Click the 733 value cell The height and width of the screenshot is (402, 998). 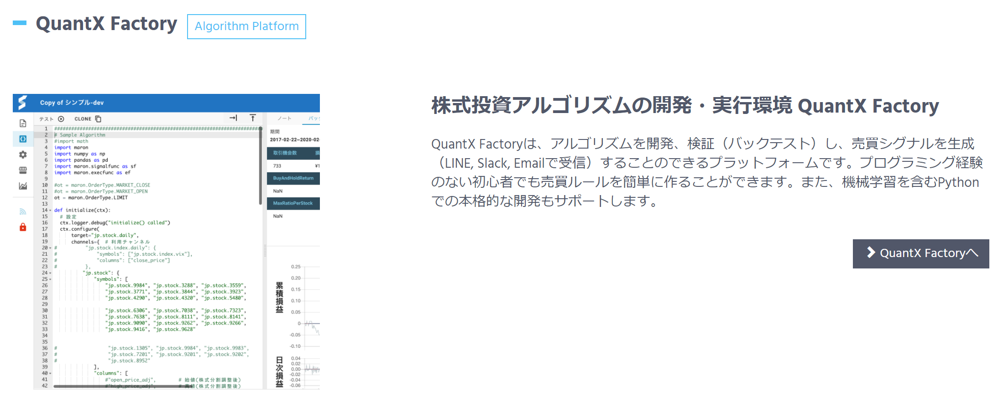point(277,166)
